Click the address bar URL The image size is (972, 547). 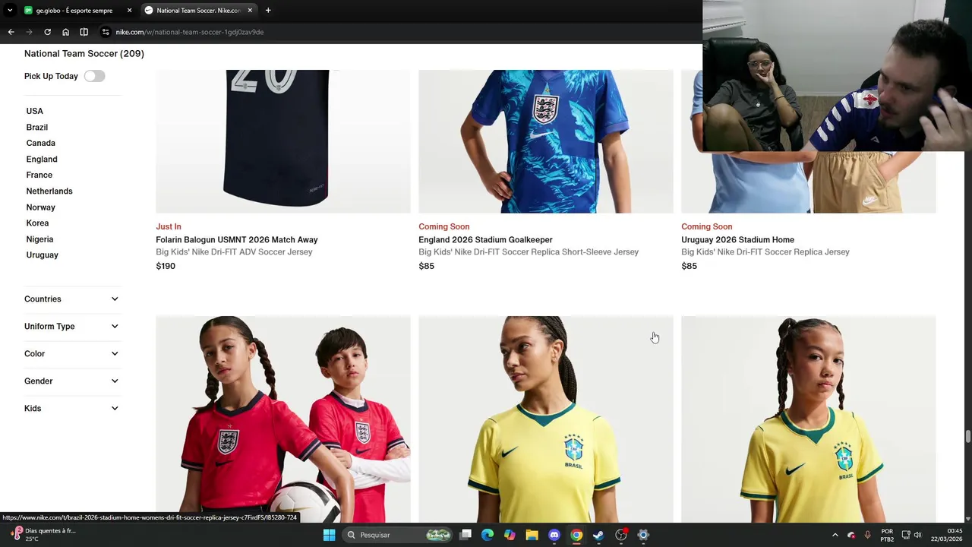tap(190, 32)
